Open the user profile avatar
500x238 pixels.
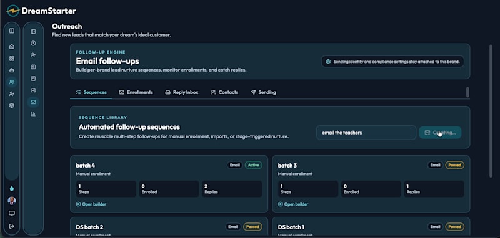click(x=12, y=201)
